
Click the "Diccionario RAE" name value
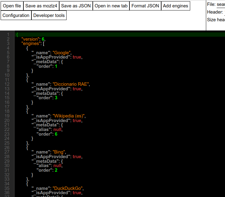(x=71, y=84)
